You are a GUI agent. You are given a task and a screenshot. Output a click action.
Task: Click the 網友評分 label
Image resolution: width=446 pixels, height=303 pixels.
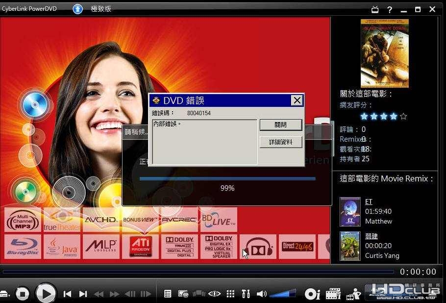point(356,105)
